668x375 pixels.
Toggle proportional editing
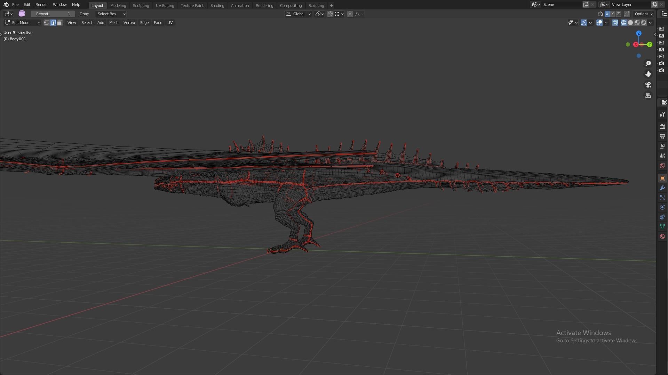(x=350, y=14)
